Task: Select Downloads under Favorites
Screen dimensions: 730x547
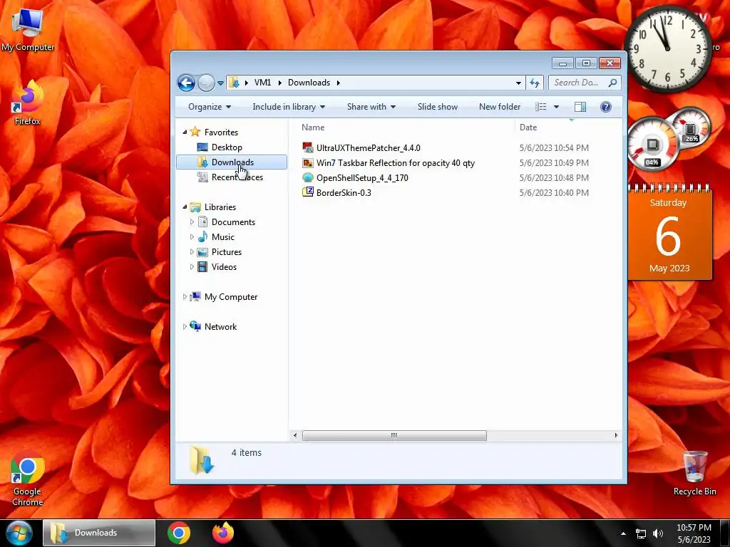Action: [x=232, y=162]
